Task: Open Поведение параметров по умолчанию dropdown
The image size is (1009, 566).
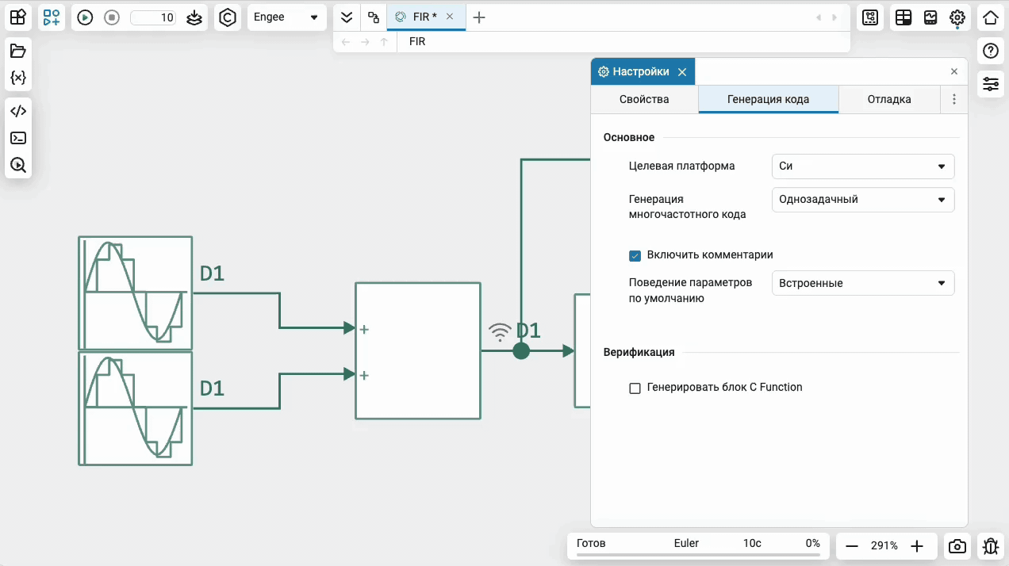Action: (x=863, y=283)
